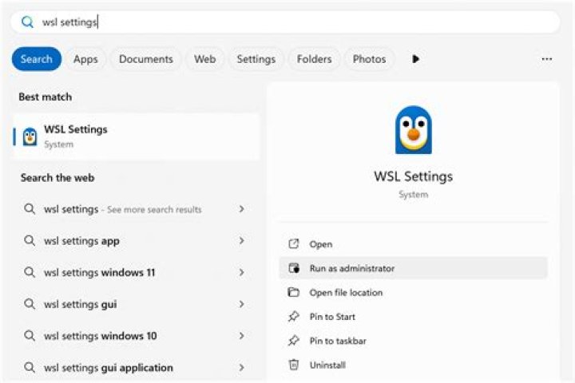
Task: Click the search magnifier icon in search box
Action: click(27, 22)
